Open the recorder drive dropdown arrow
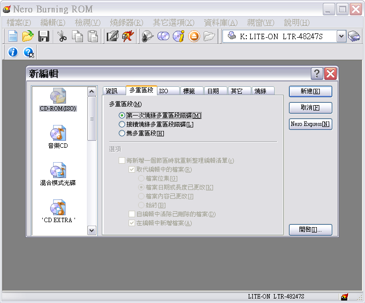The image size is (365, 303). tap(341, 36)
